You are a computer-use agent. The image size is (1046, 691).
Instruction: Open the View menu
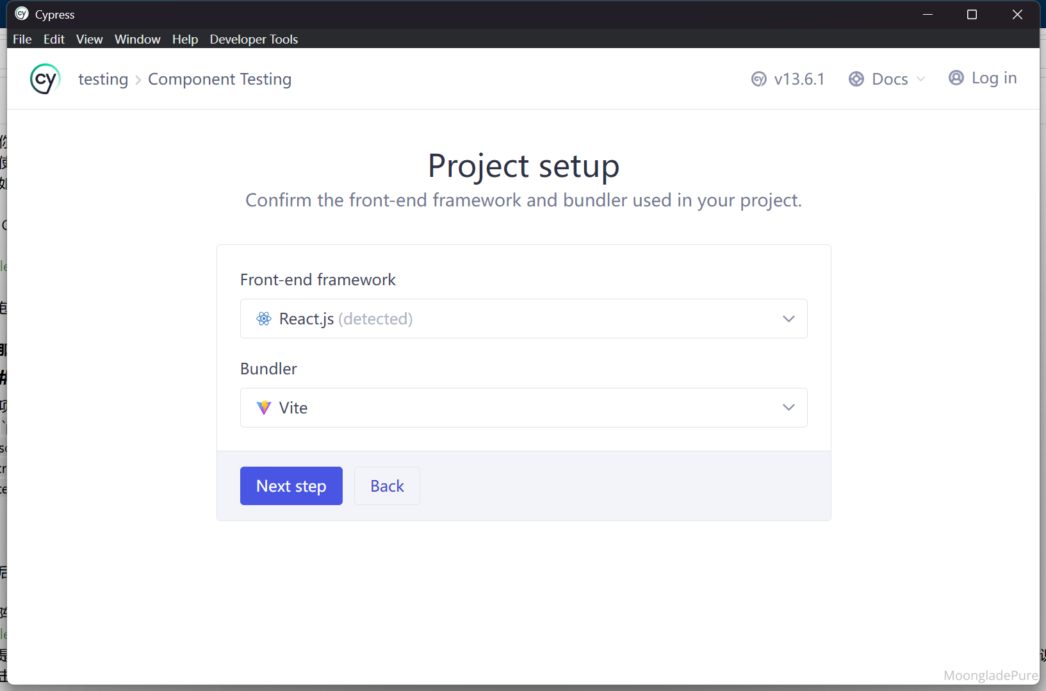pos(89,39)
